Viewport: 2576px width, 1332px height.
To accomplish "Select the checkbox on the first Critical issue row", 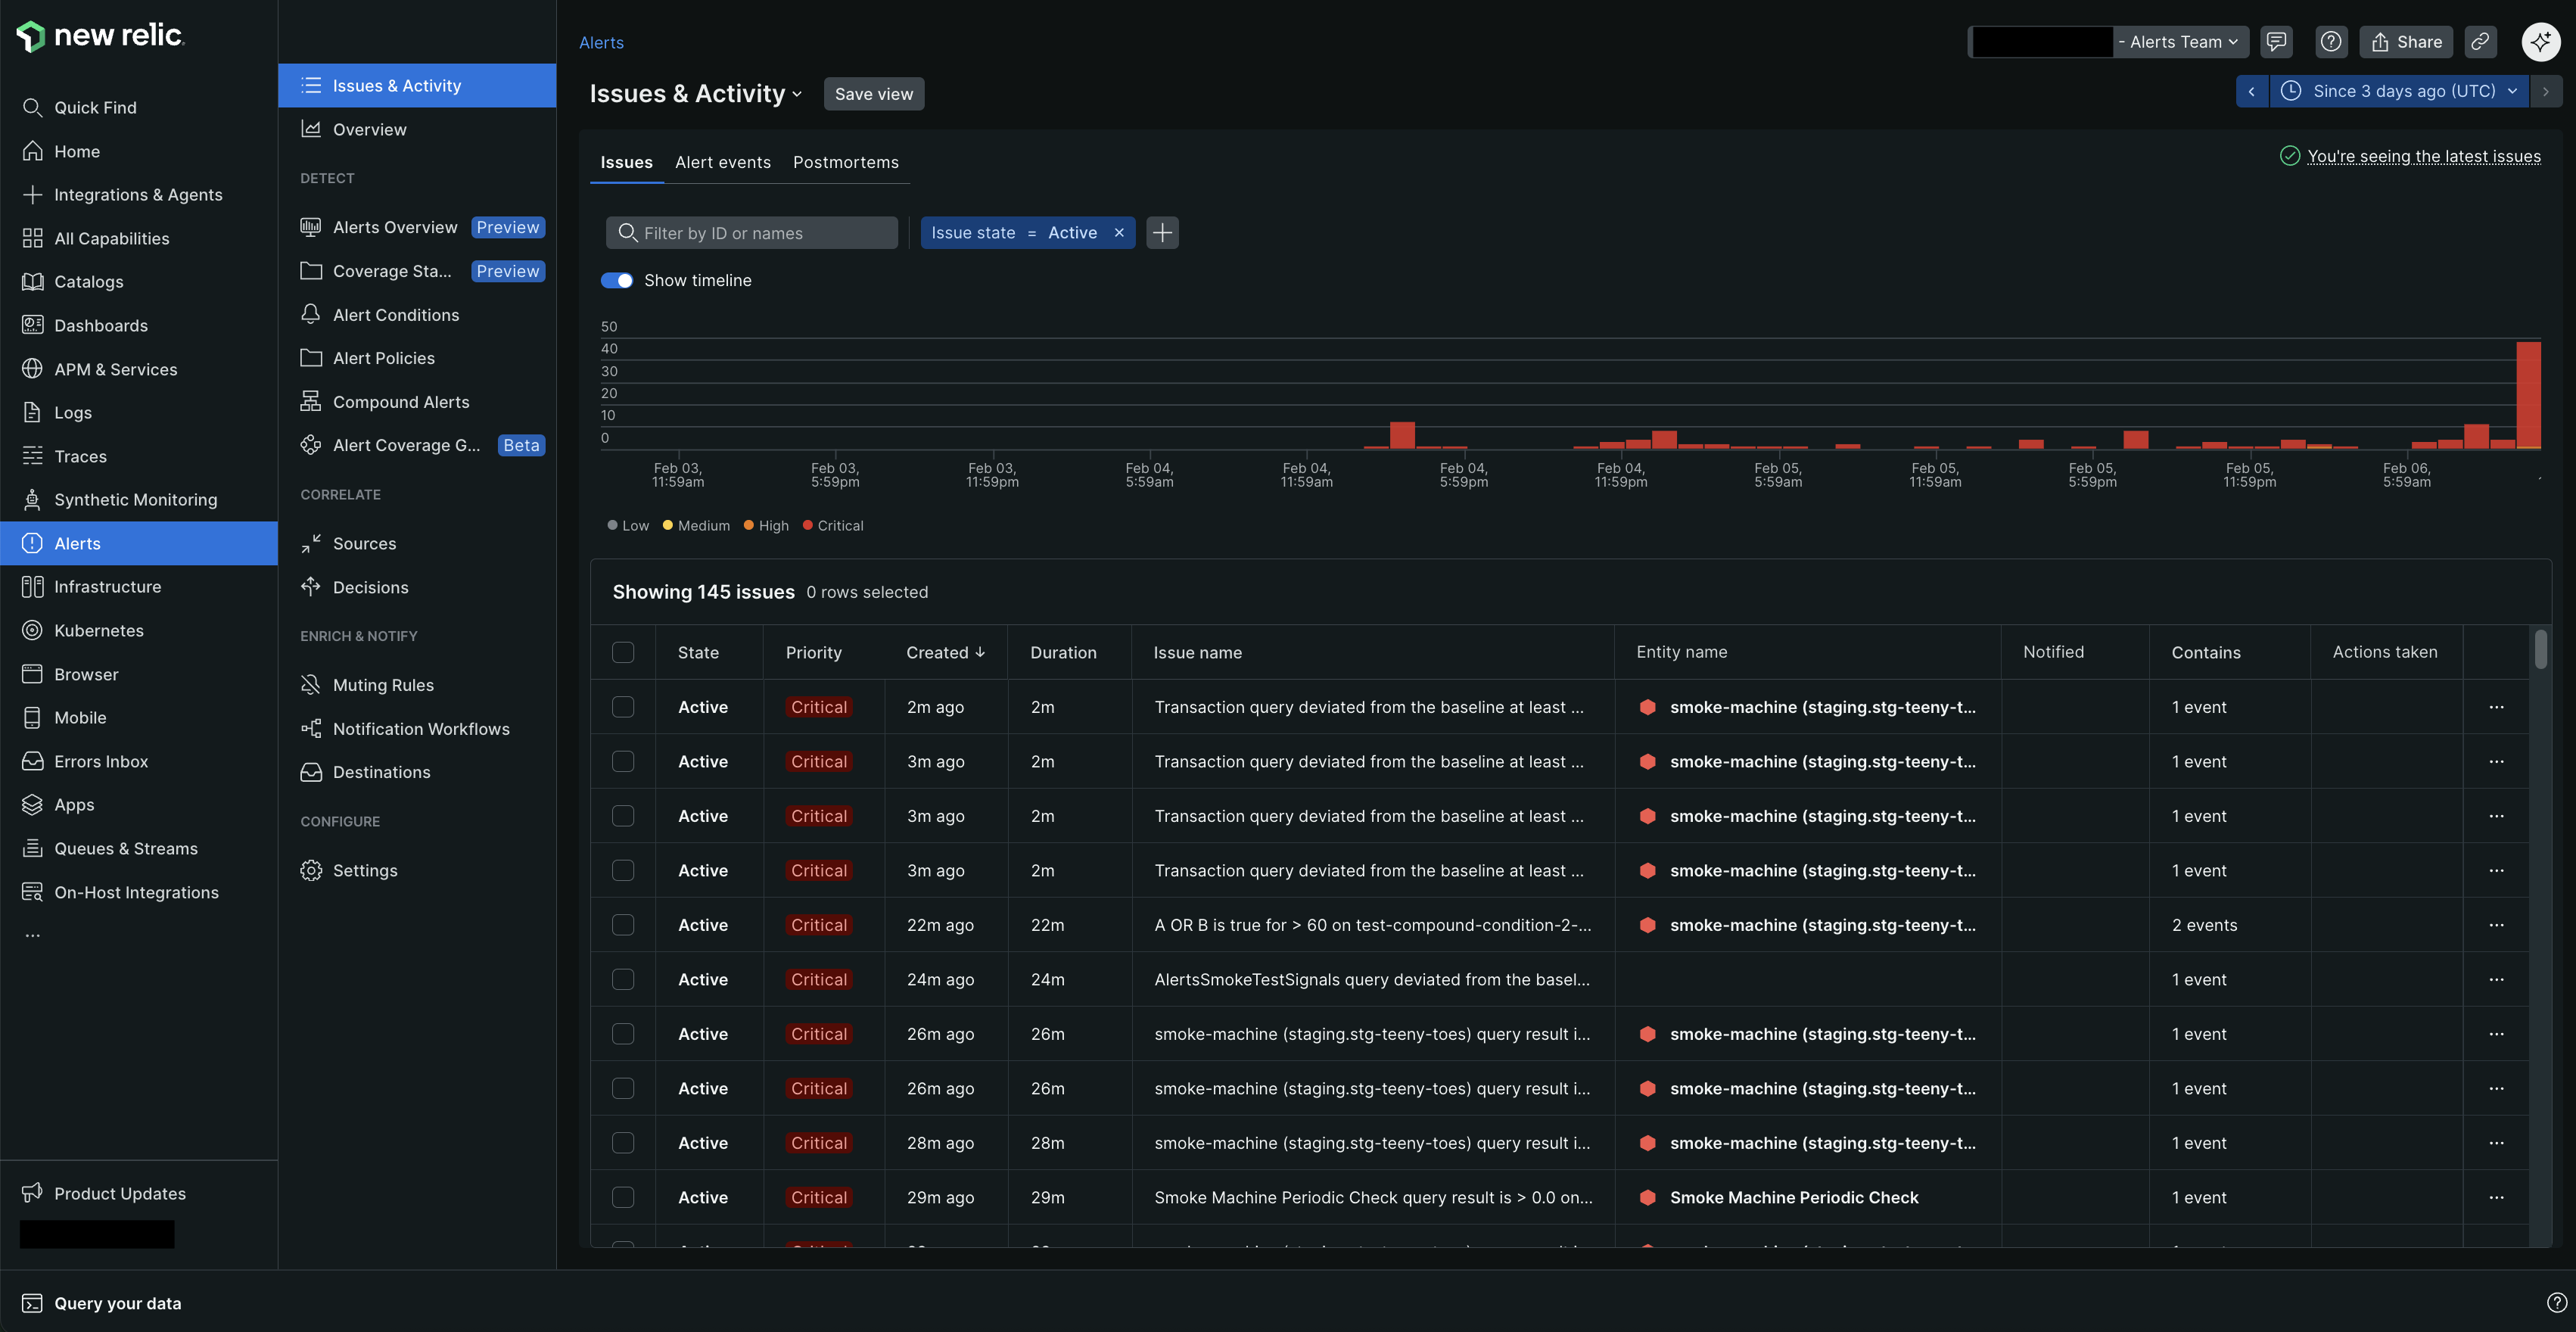I will [623, 706].
